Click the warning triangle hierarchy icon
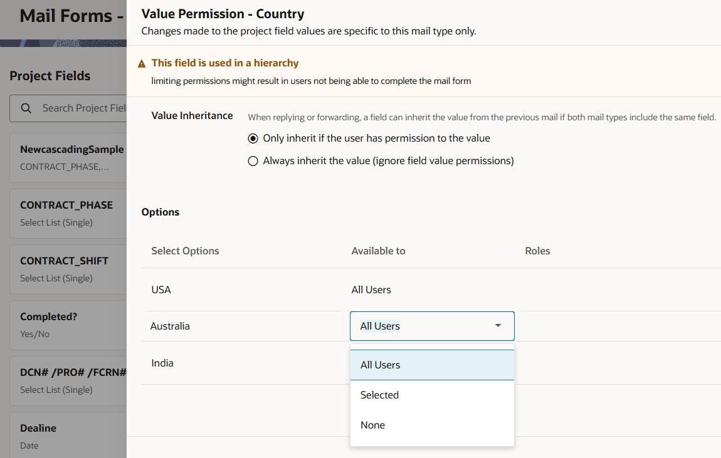 pos(142,63)
